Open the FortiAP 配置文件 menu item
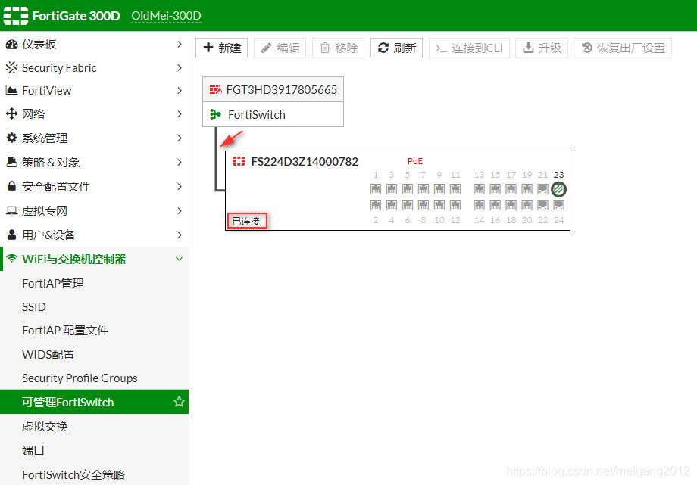 tap(94, 331)
